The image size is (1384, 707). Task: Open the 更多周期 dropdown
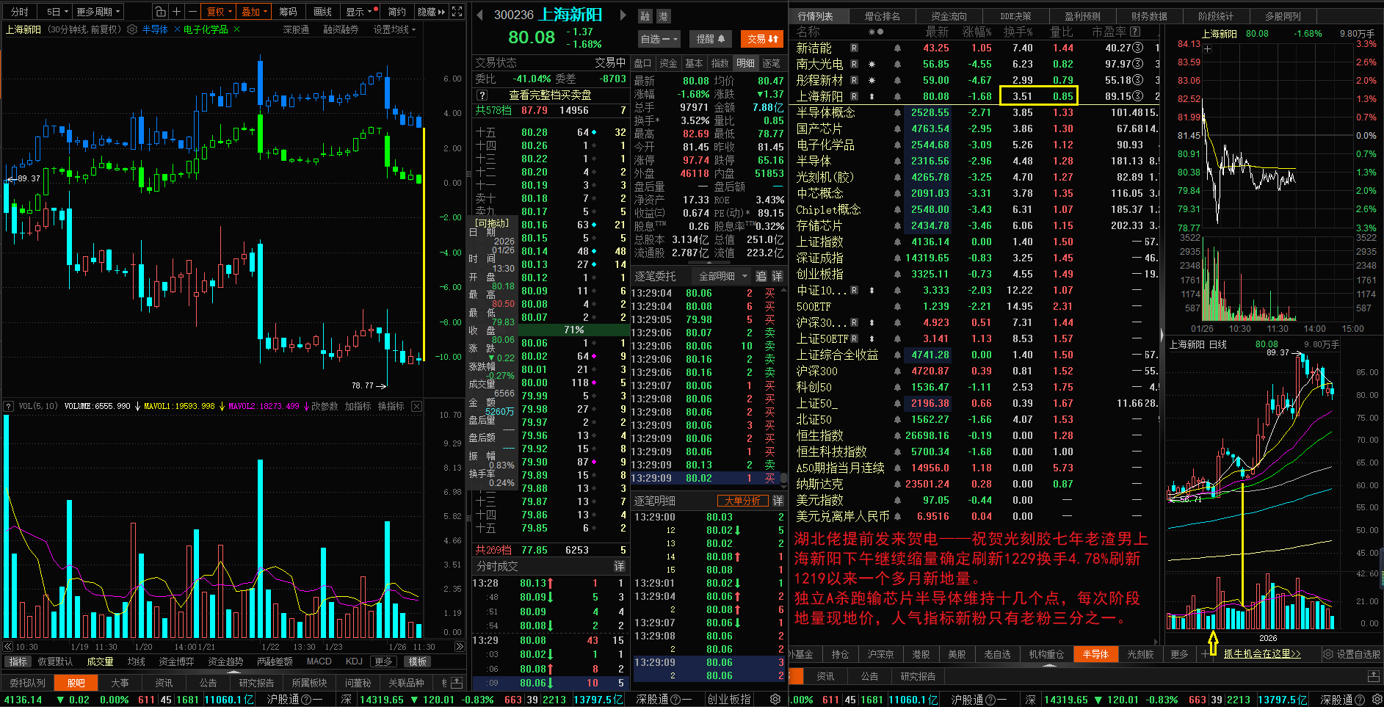[x=98, y=12]
